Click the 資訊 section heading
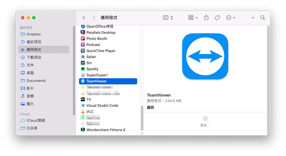 click(151, 107)
